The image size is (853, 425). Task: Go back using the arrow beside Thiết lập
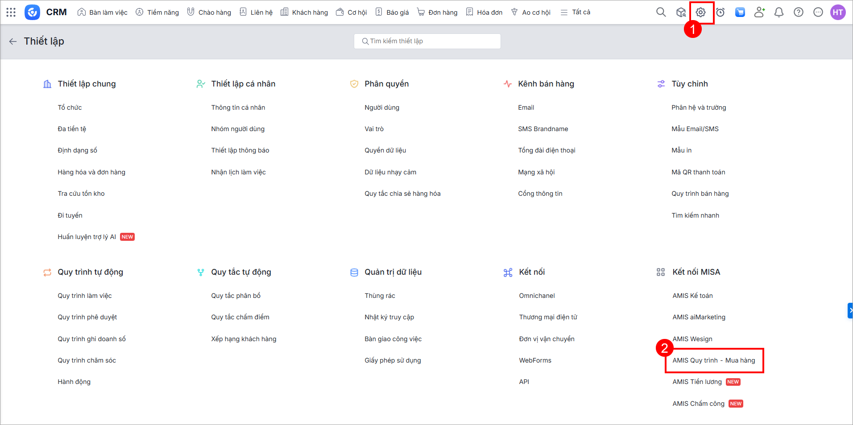(x=13, y=41)
